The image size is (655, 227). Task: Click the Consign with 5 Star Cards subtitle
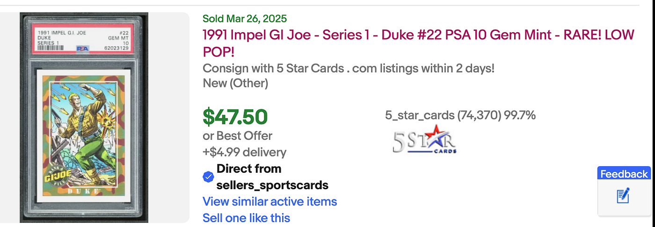click(x=349, y=68)
